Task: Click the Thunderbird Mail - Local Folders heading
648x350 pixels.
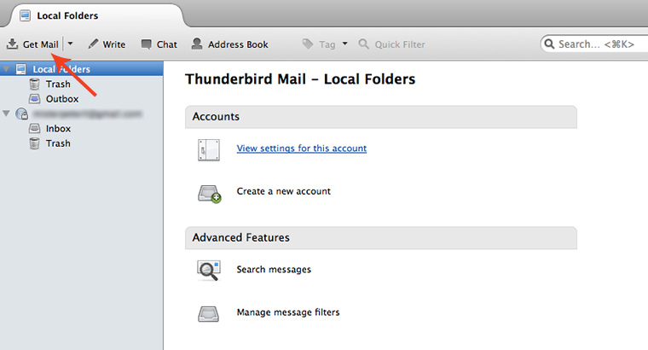Action: tap(300, 79)
